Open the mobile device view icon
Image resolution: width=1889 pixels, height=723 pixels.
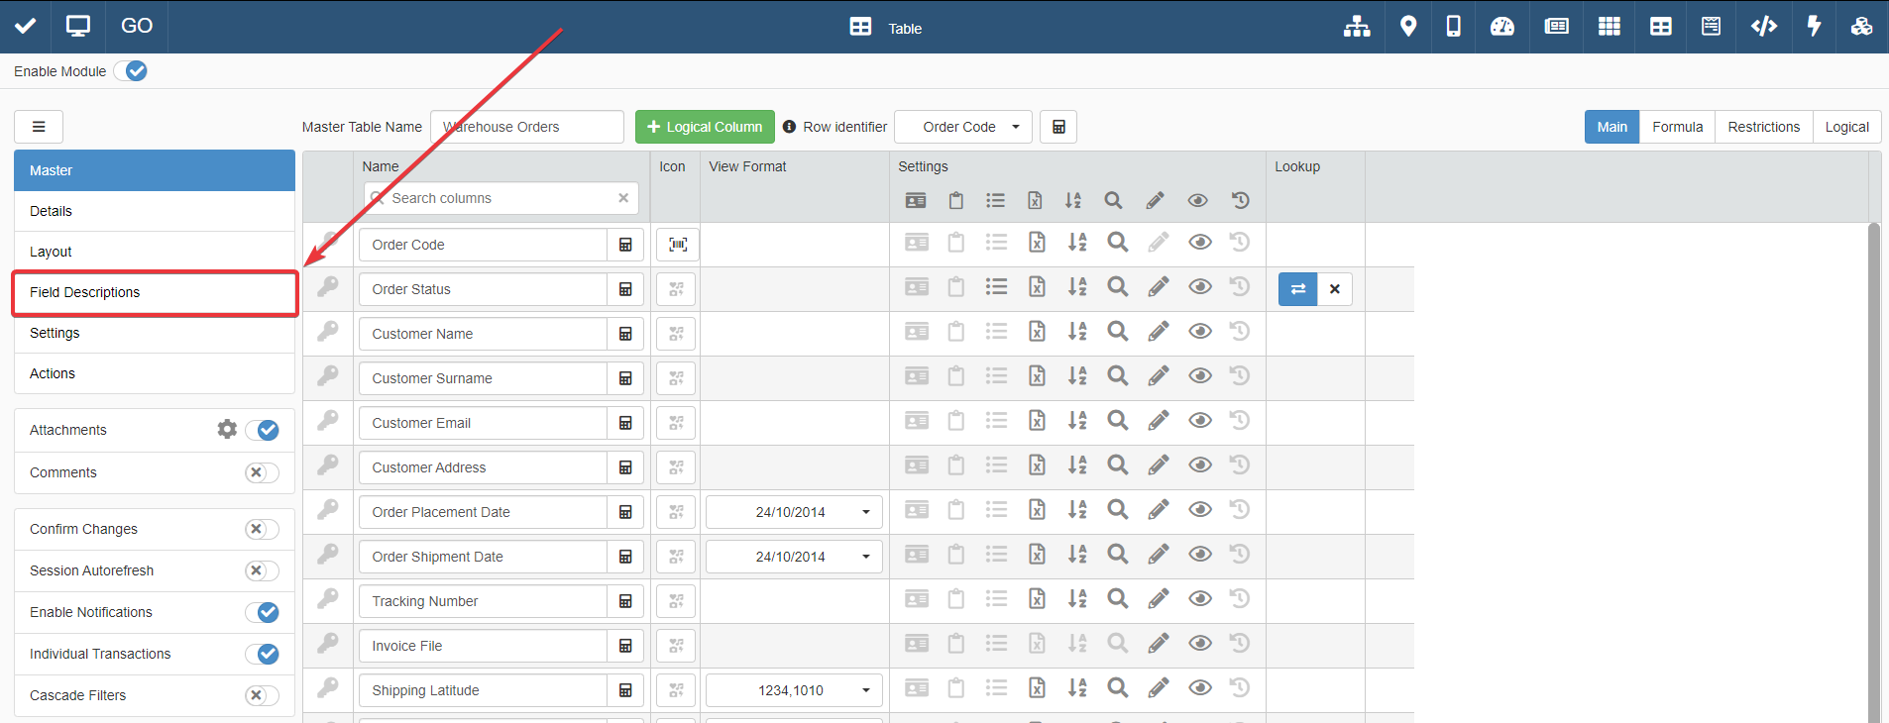(1453, 27)
